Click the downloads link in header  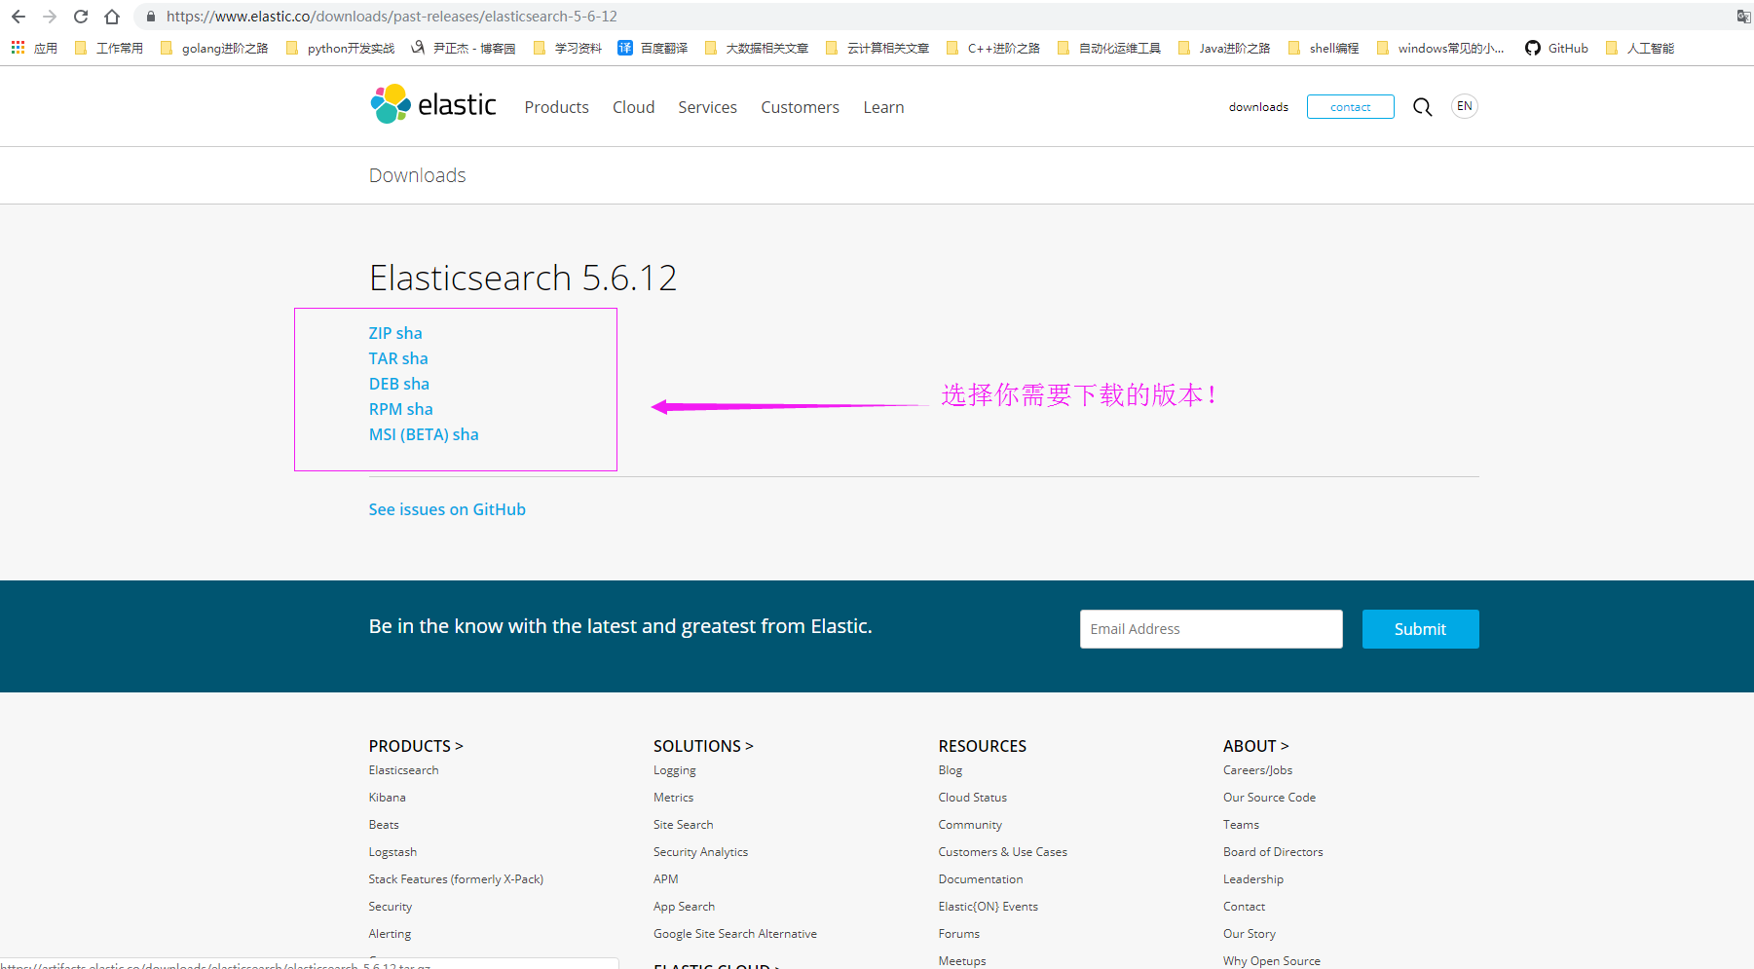1258,107
